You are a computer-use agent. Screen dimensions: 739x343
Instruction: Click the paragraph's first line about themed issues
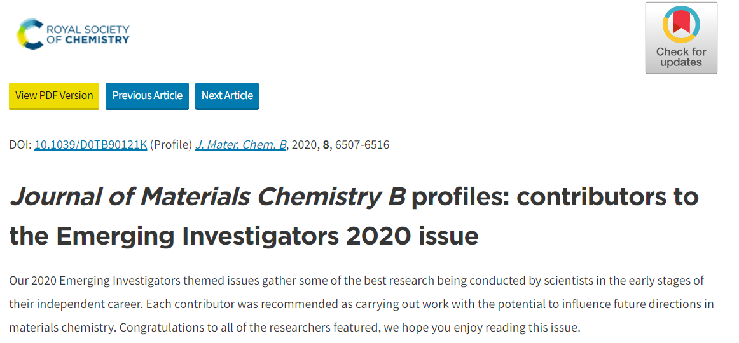[x=356, y=281]
